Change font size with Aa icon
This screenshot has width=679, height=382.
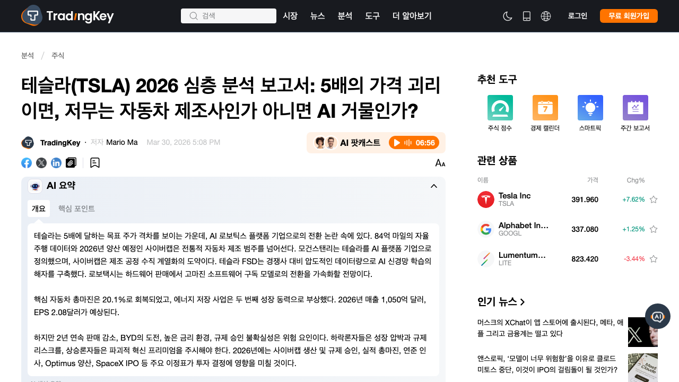(x=440, y=163)
